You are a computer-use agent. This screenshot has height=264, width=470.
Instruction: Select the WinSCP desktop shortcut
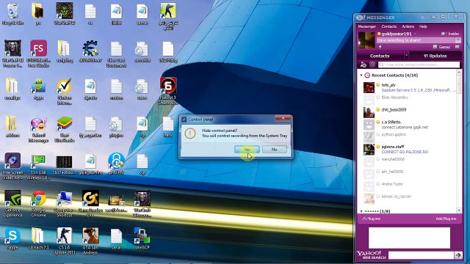[142, 238]
